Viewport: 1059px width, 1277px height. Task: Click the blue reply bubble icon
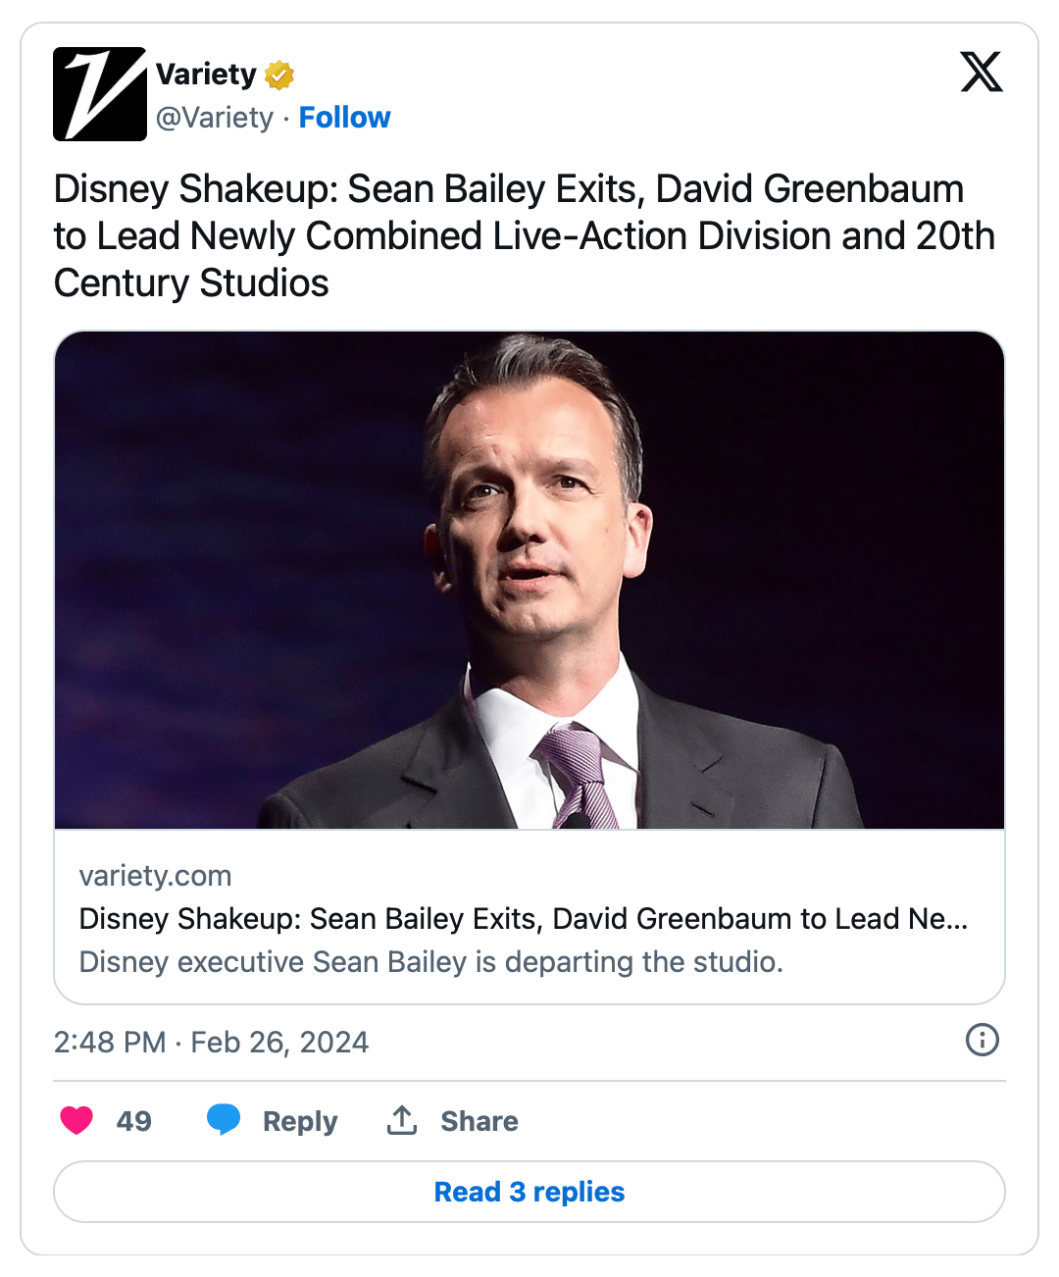pos(224,1119)
